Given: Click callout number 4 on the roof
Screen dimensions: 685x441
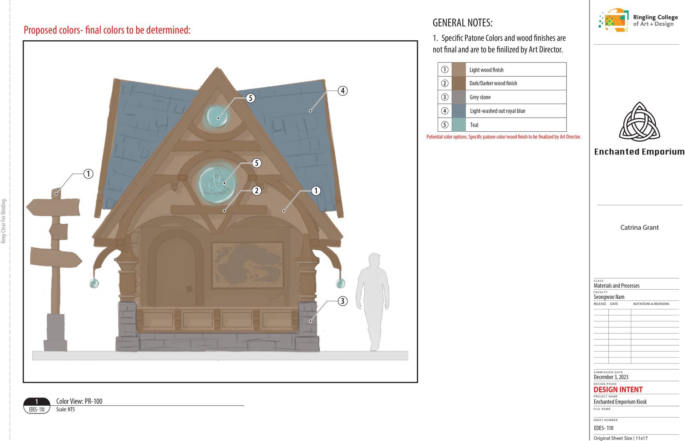Looking at the screenshot, I should tap(342, 91).
